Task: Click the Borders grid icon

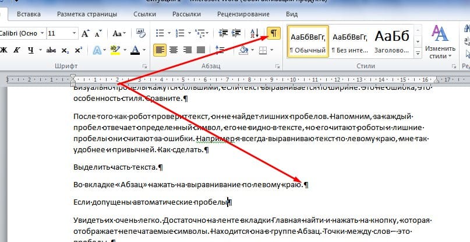Action: 263,50
